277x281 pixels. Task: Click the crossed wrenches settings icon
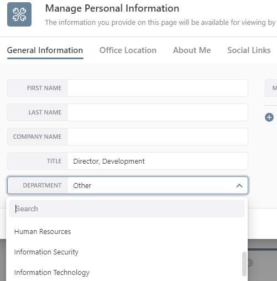click(19, 14)
